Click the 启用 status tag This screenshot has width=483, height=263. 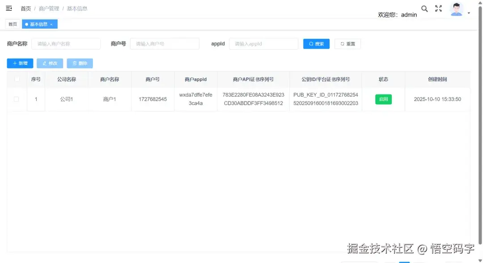[383, 99]
